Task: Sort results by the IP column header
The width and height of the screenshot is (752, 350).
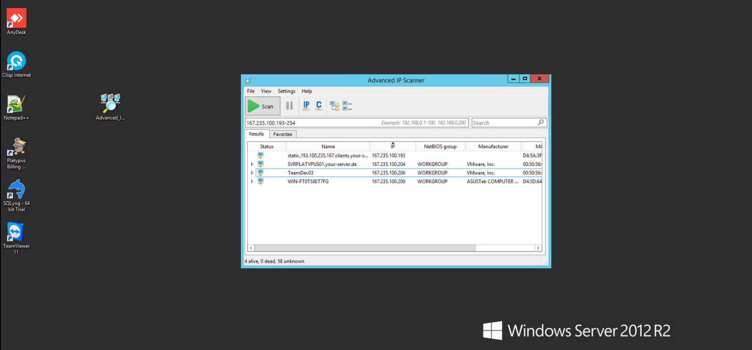Action: (x=393, y=147)
